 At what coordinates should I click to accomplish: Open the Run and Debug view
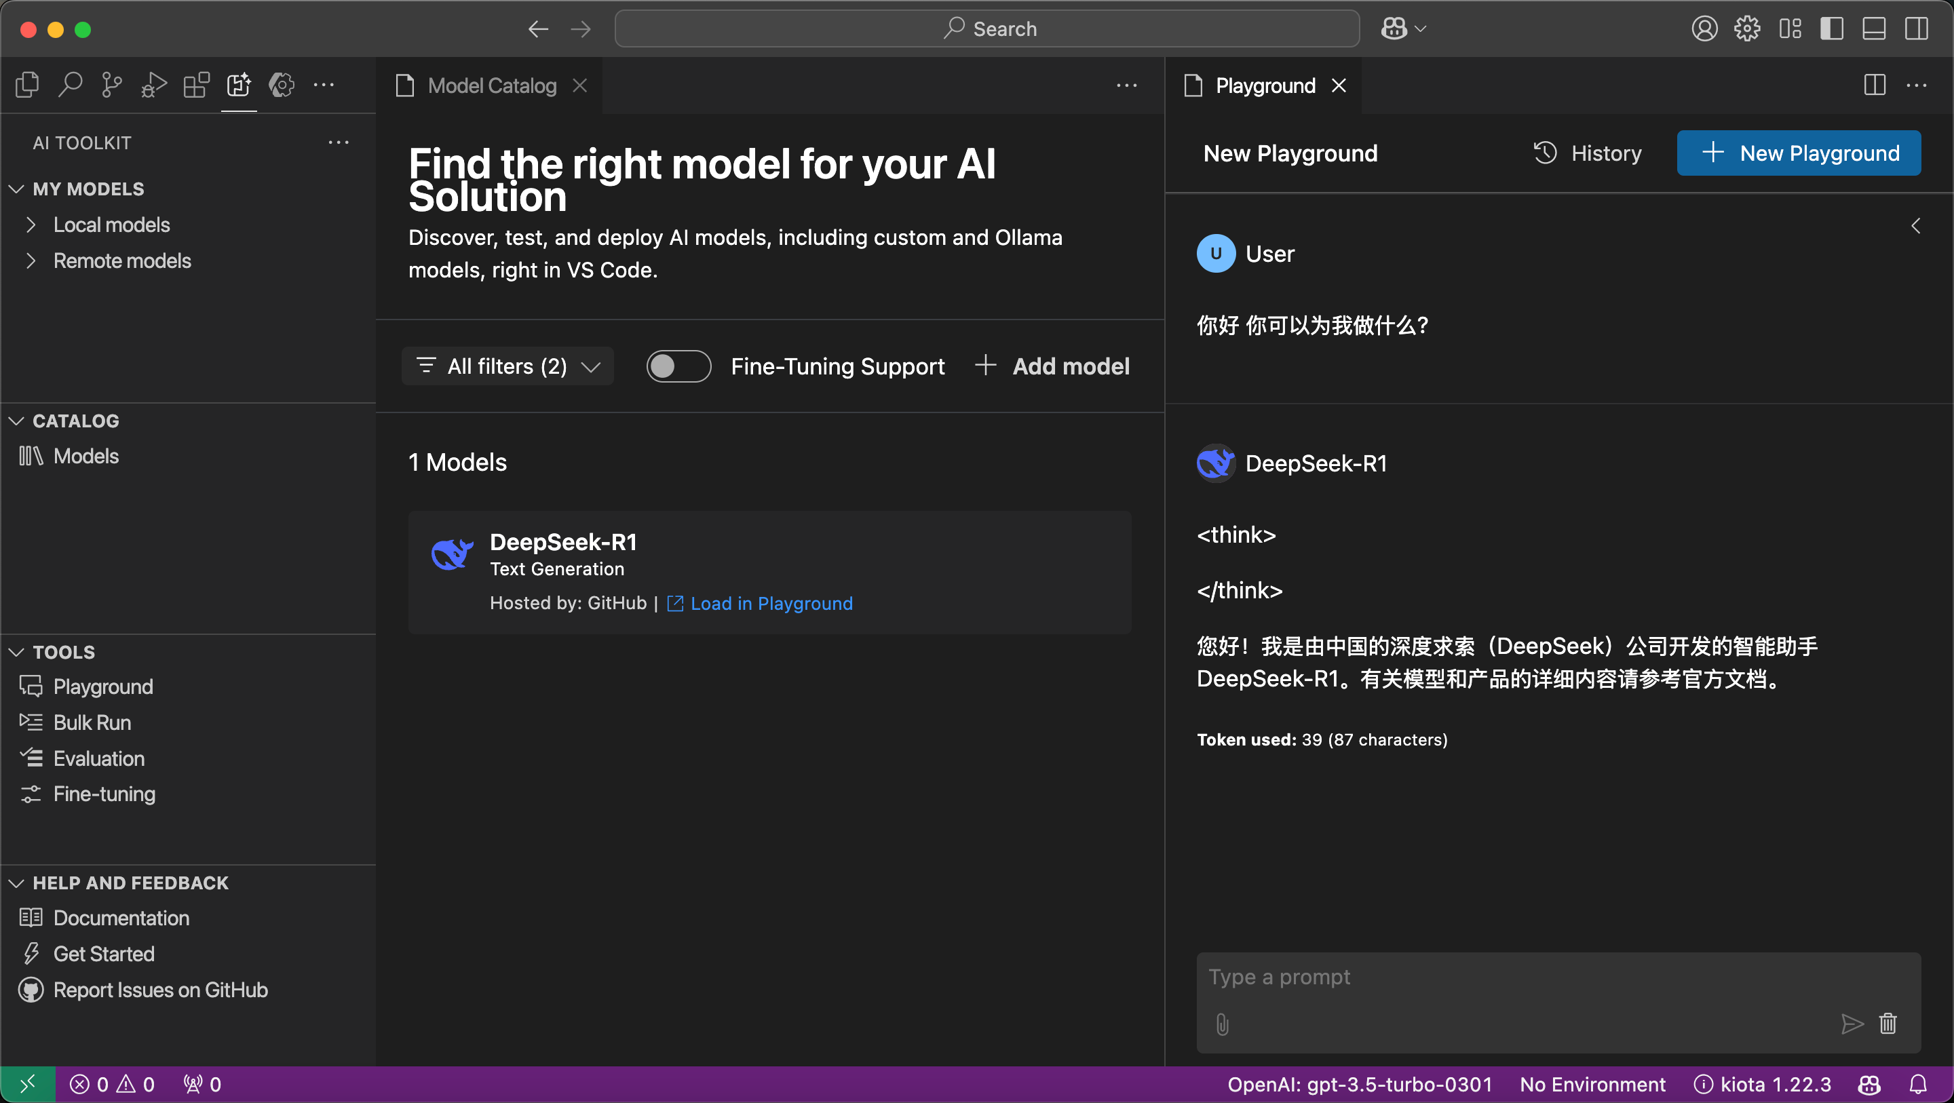point(153,84)
